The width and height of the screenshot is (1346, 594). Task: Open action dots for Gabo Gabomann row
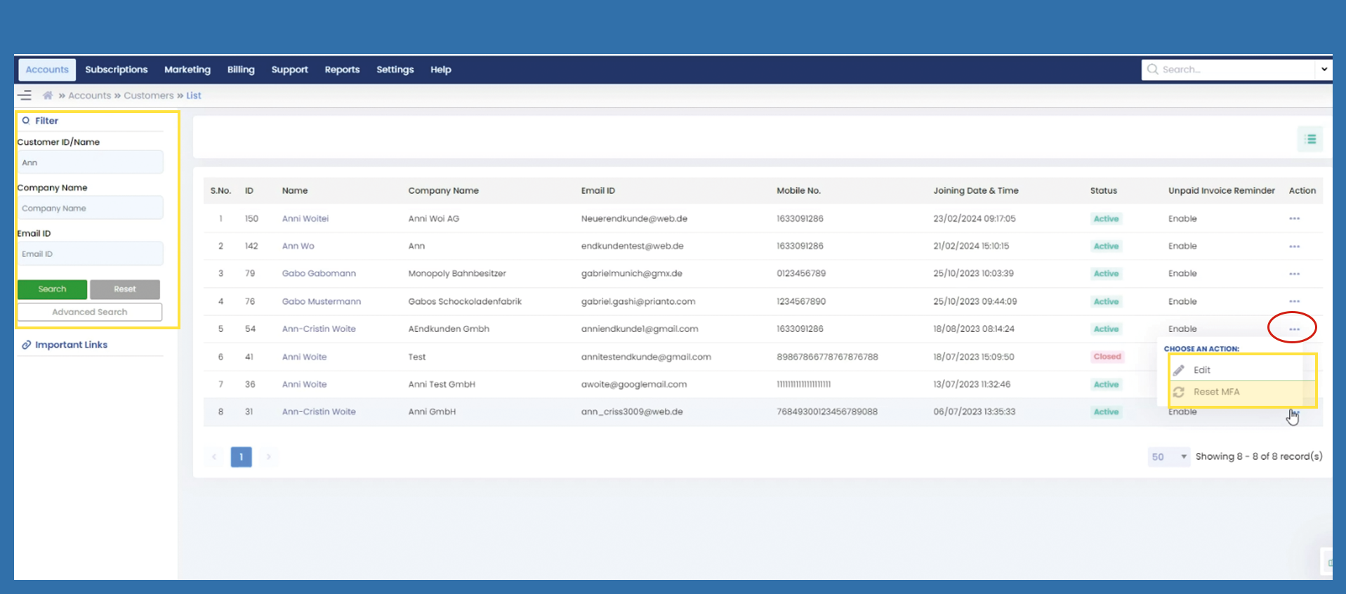tap(1294, 274)
